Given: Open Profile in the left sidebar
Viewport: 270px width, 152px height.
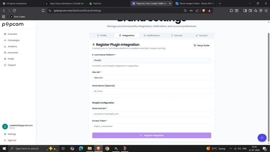Looking at the screenshot, I should [9, 59].
